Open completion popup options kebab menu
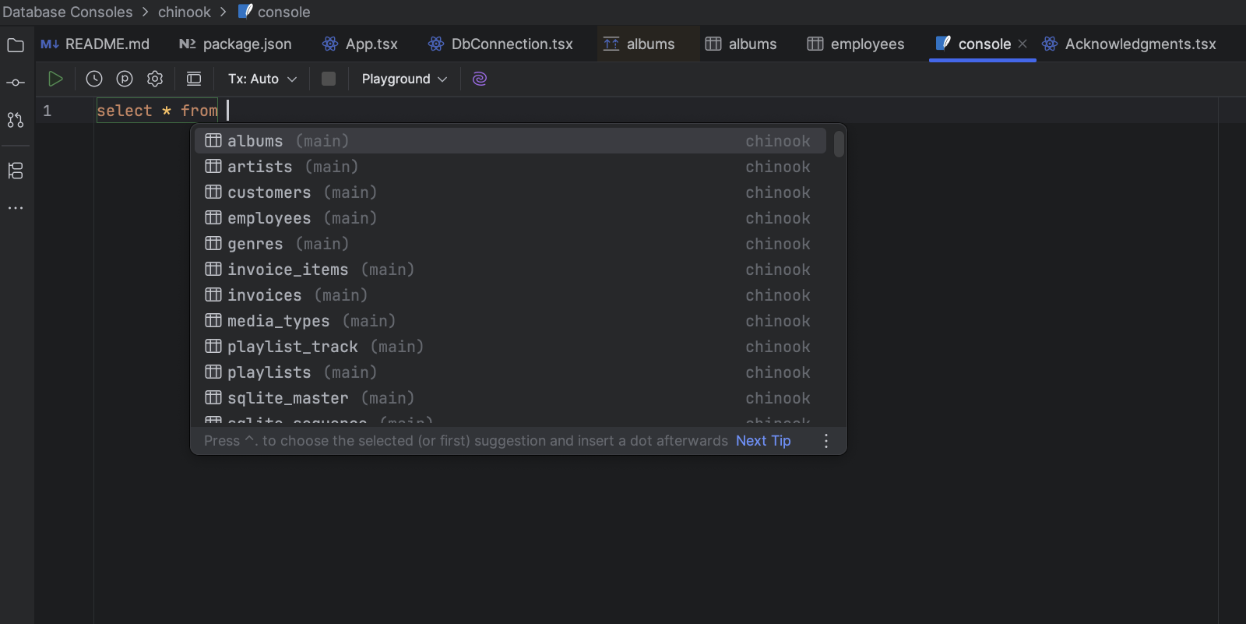The image size is (1246, 624). click(x=826, y=441)
